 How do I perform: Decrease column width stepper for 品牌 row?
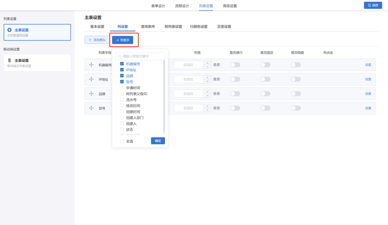(208, 96)
